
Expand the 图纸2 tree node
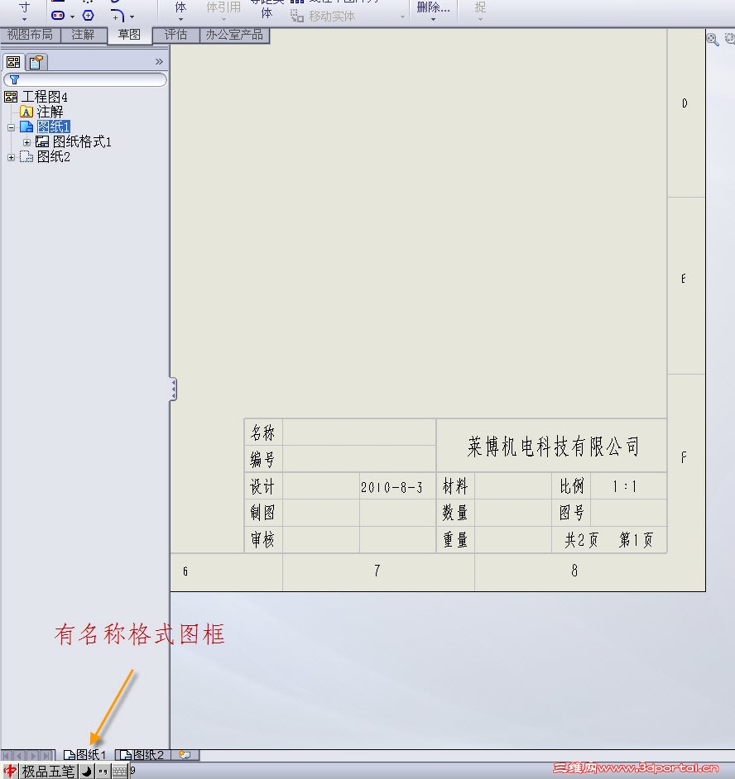(11, 157)
